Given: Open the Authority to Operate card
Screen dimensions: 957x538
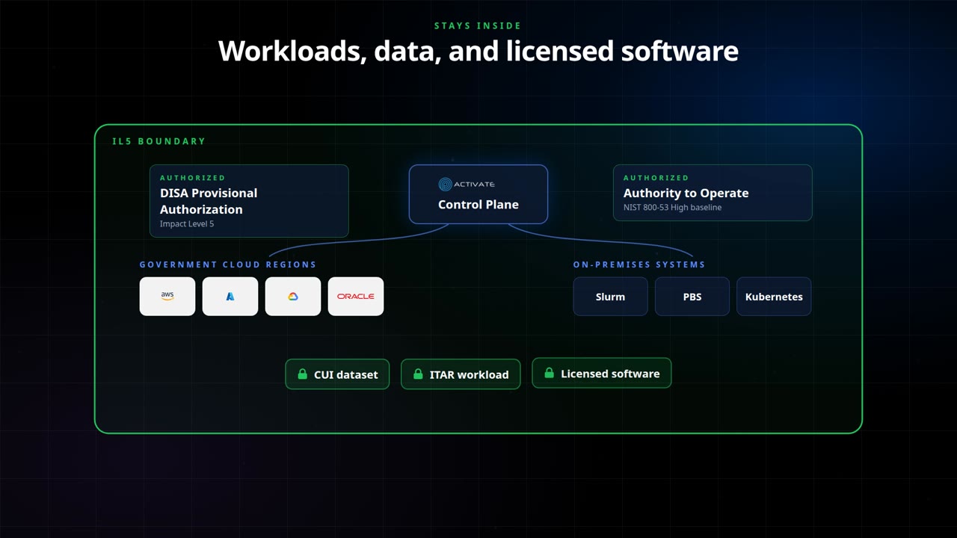Looking at the screenshot, I should click(713, 193).
